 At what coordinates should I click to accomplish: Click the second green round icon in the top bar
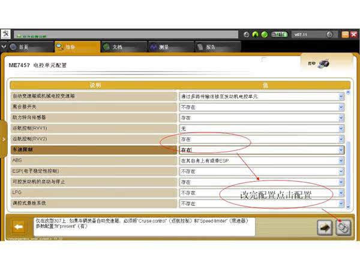[x=265, y=34]
